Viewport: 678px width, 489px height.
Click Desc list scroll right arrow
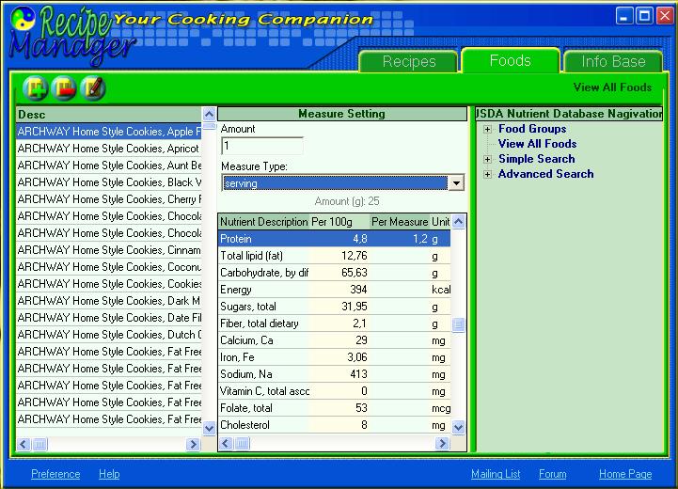pyautogui.click(x=194, y=444)
